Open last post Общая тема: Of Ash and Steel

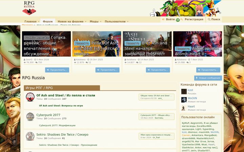[156, 96]
